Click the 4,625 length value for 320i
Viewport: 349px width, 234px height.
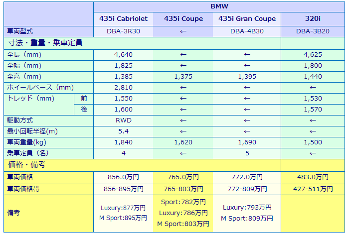coord(313,55)
